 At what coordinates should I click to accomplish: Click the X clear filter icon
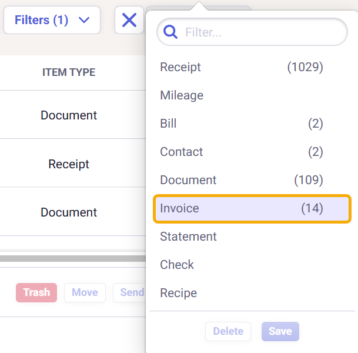click(x=129, y=20)
